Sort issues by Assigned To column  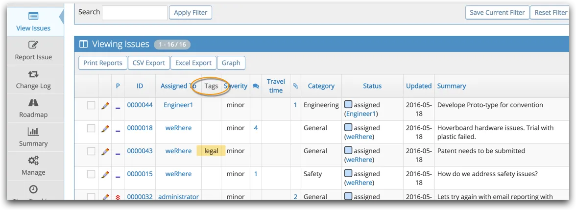[178, 86]
